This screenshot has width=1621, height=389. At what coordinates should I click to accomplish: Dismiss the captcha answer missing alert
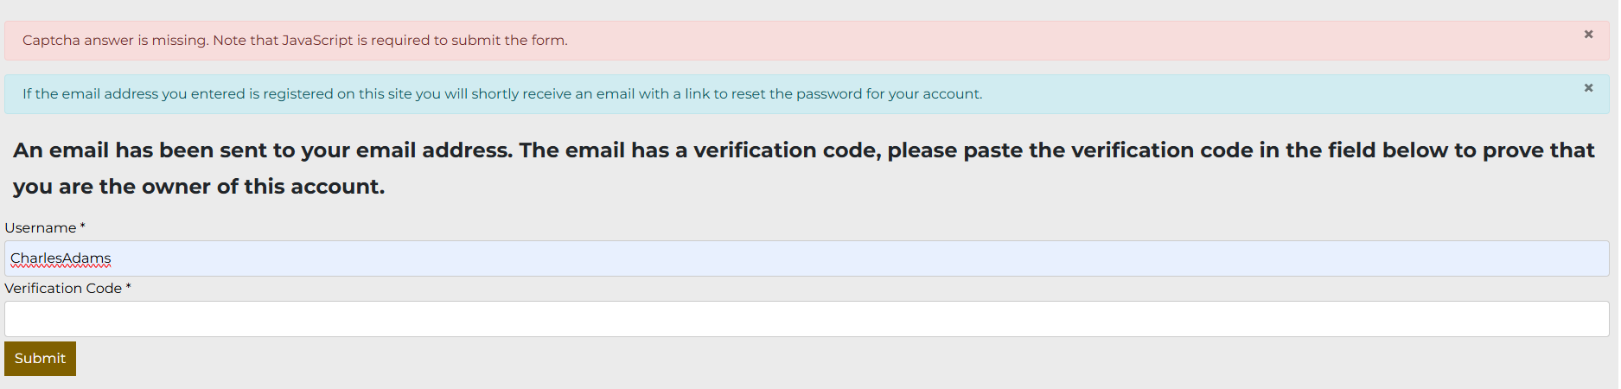pos(1588,35)
